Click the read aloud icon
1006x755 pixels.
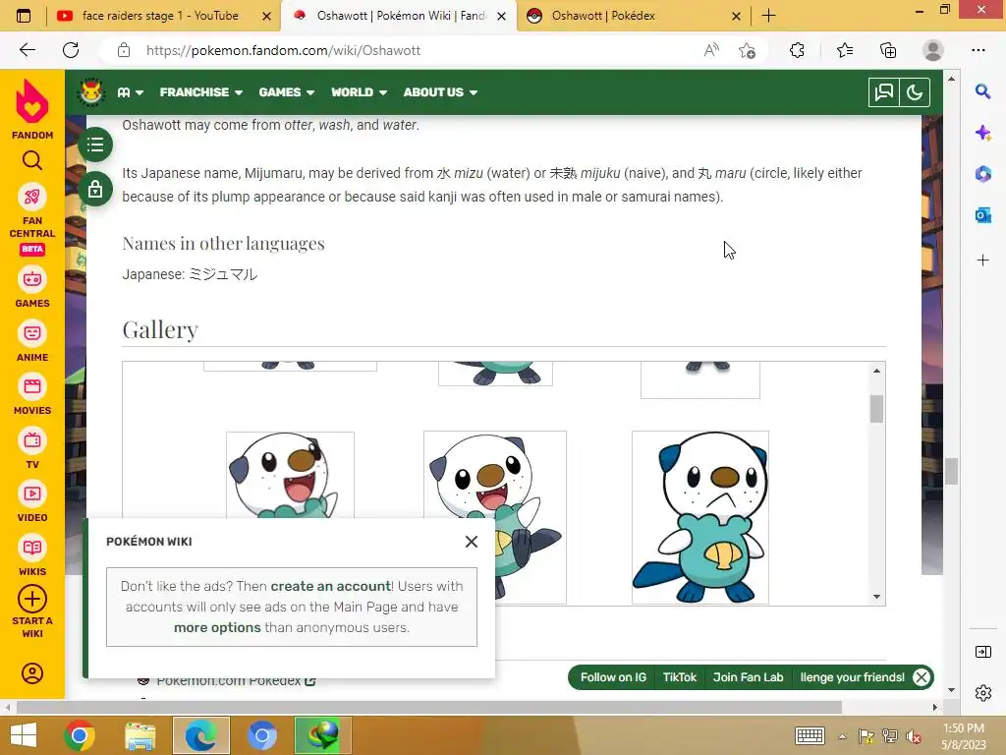(711, 50)
